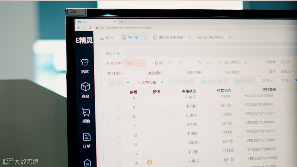Toggle the select-all header checkbox
The width and height of the screenshot is (297, 167).
click(x=117, y=92)
